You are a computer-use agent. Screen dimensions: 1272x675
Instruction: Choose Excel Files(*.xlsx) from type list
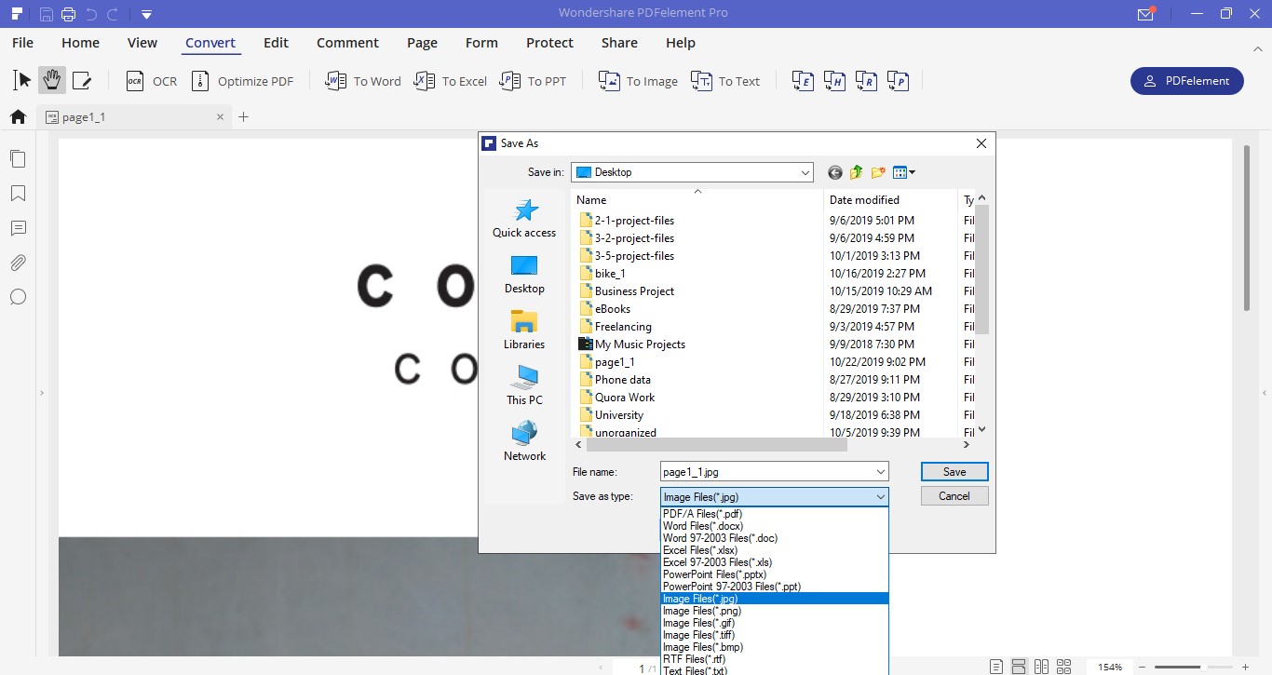(x=775, y=550)
